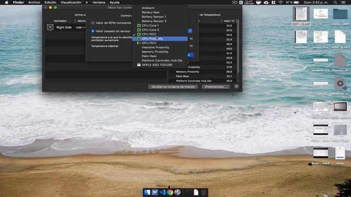This screenshot has width=351, height=197.
Task: Click the 31.0 temperature value
Action: pos(229,26)
